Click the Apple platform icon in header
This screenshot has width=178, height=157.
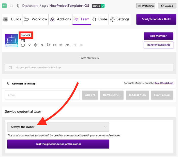(x=11, y=6)
